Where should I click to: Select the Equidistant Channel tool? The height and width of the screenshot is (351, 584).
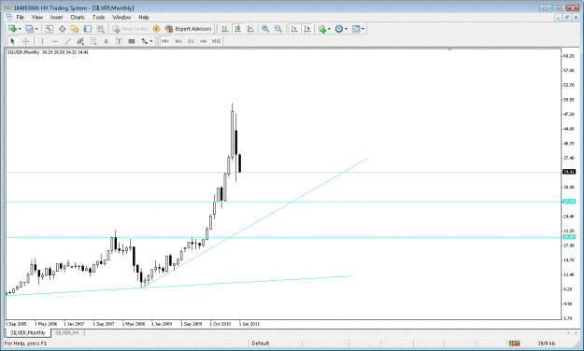point(80,41)
